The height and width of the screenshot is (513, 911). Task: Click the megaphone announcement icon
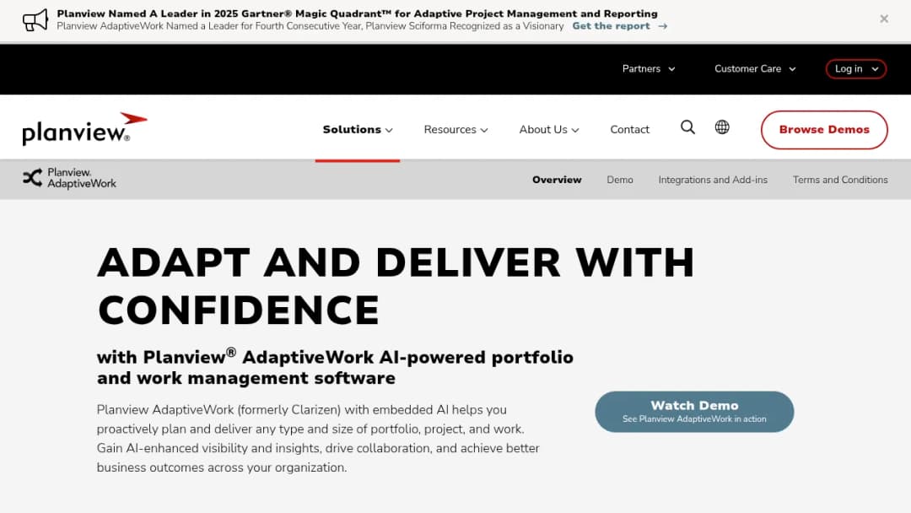[x=35, y=19]
